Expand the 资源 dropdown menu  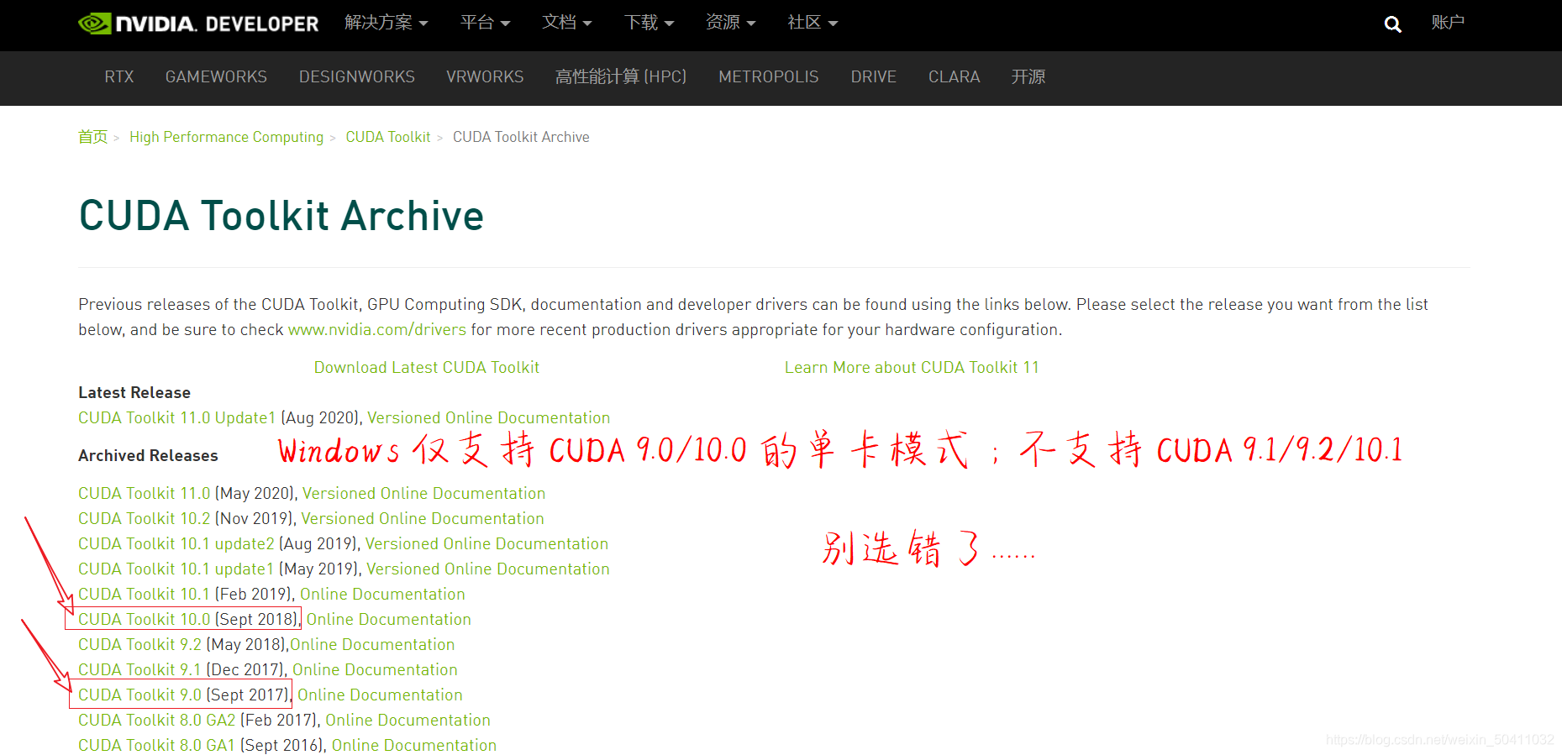point(731,23)
